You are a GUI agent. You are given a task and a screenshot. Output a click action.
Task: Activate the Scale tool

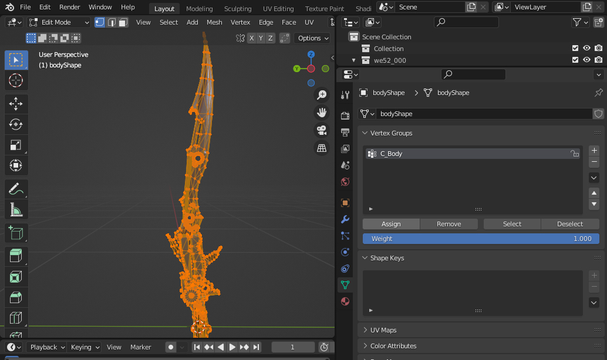(16, 145)
